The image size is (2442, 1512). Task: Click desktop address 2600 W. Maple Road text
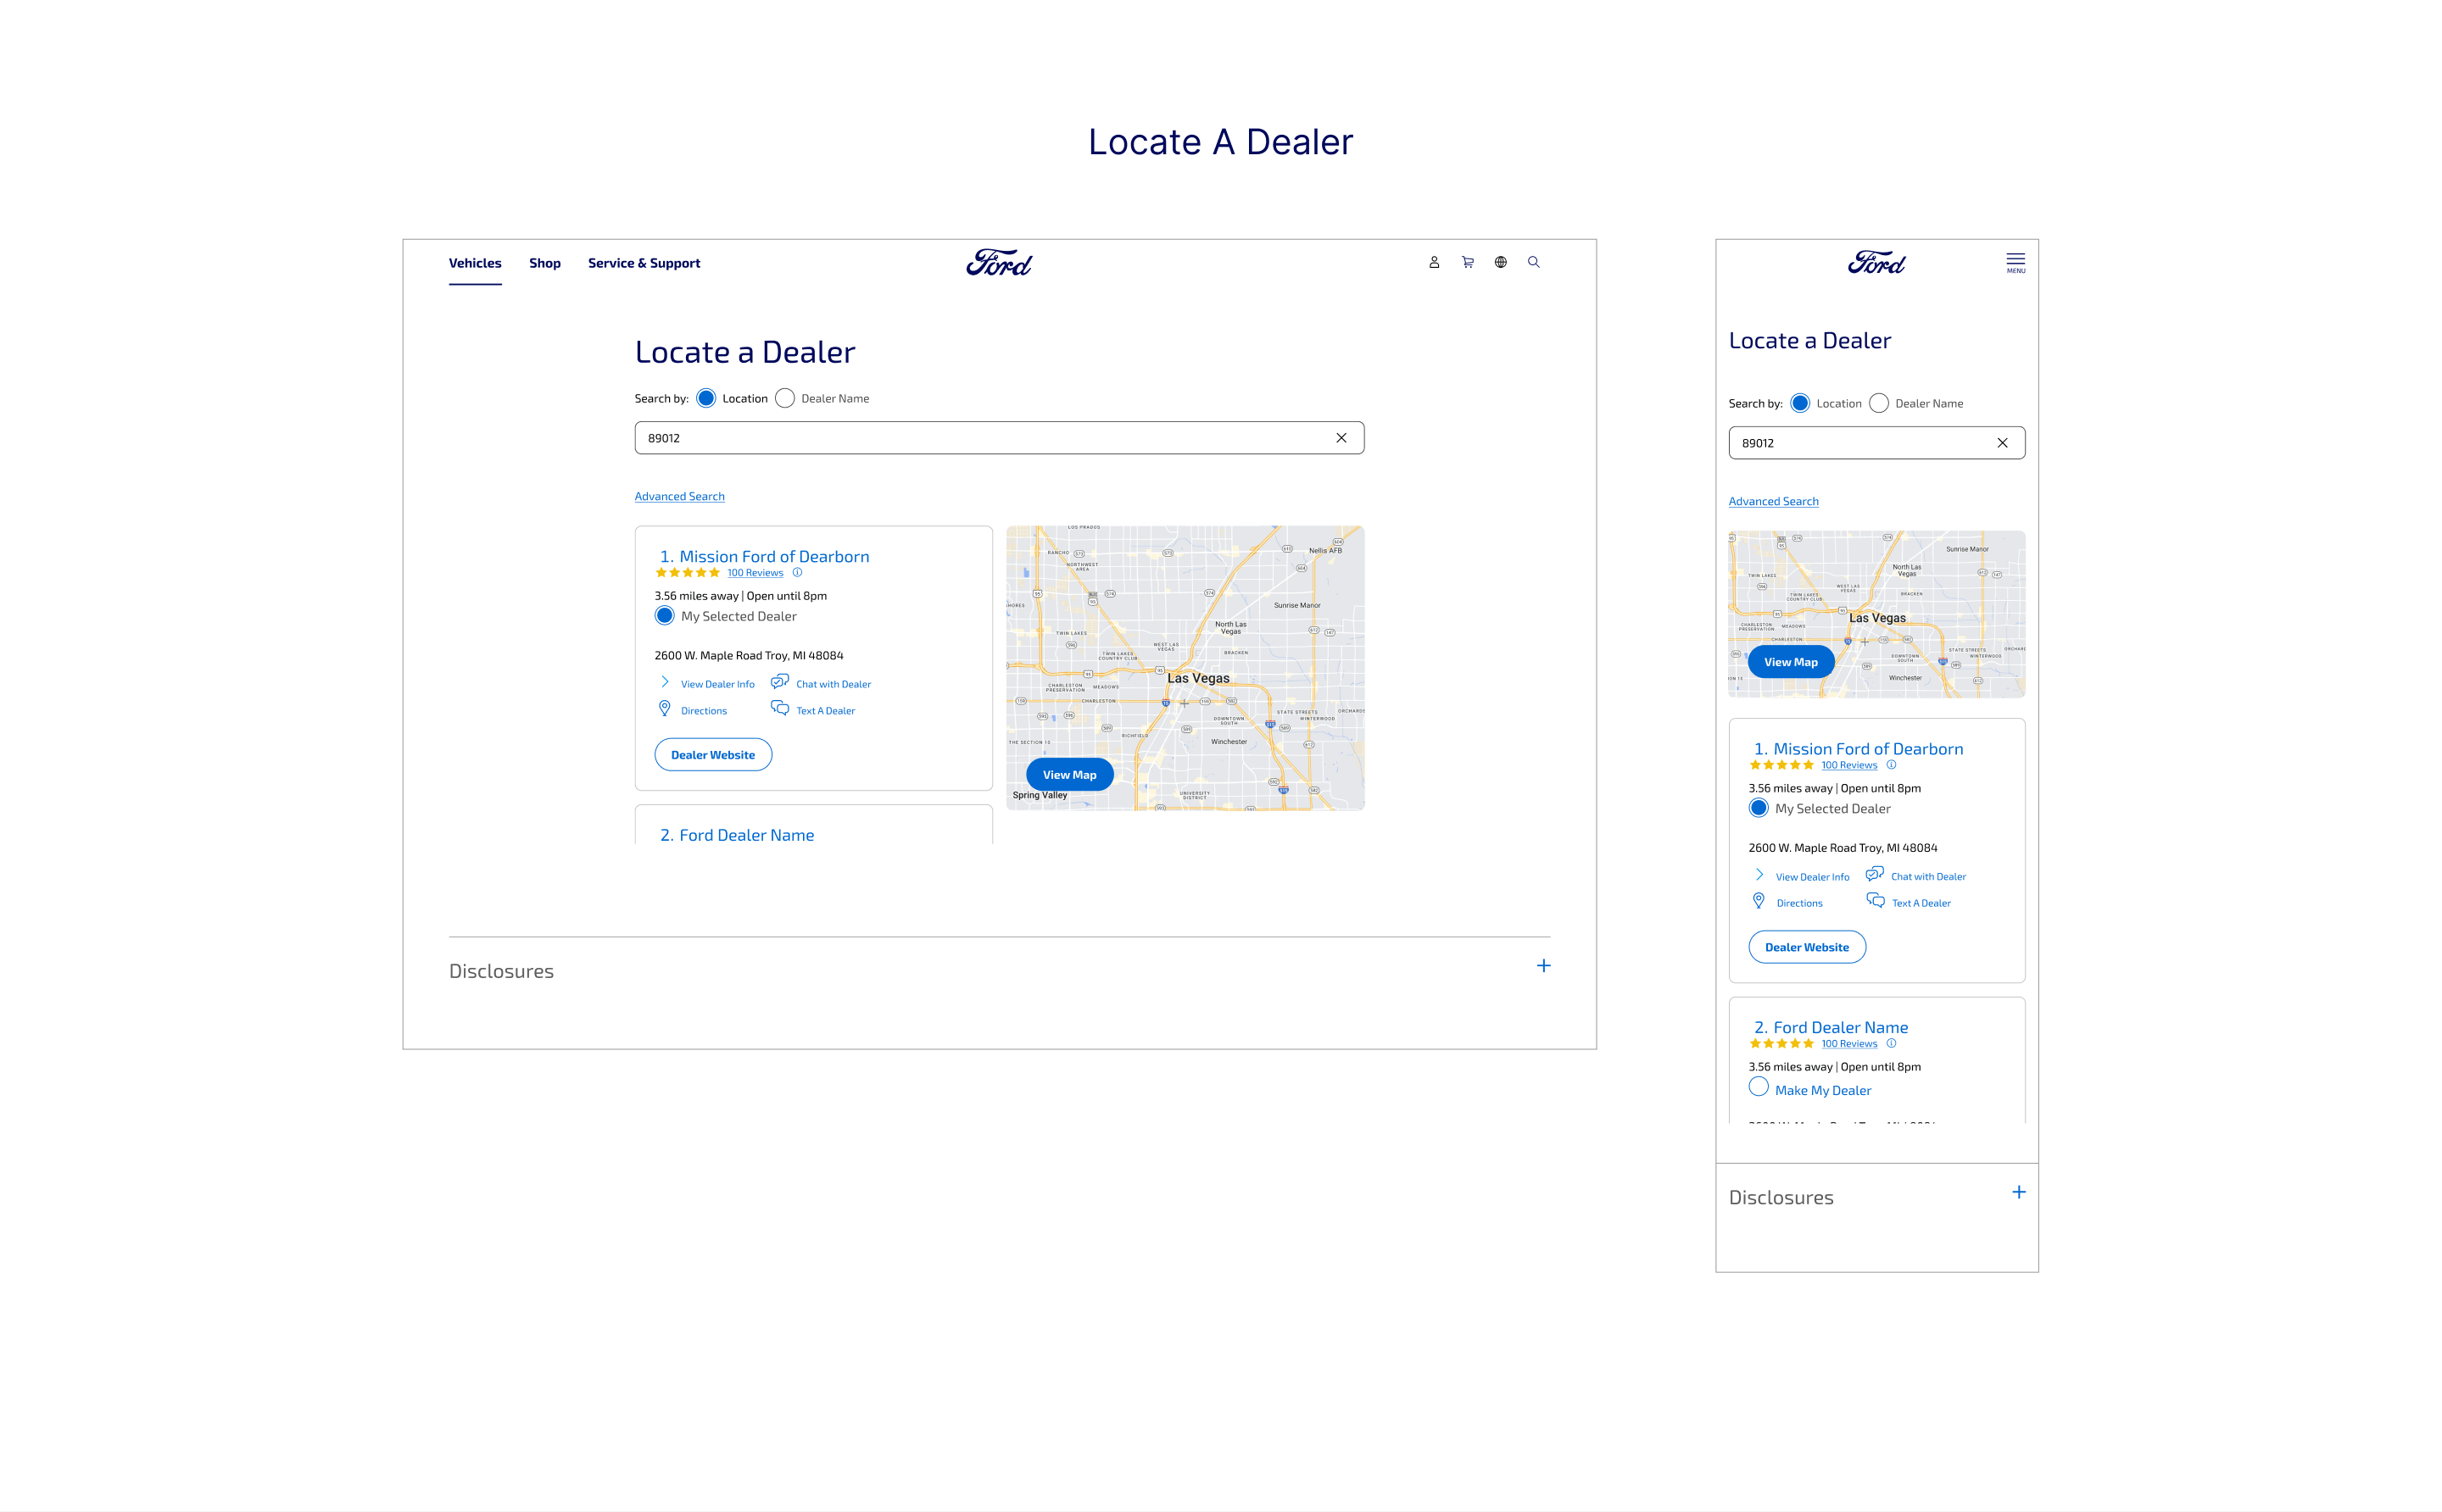749,655
